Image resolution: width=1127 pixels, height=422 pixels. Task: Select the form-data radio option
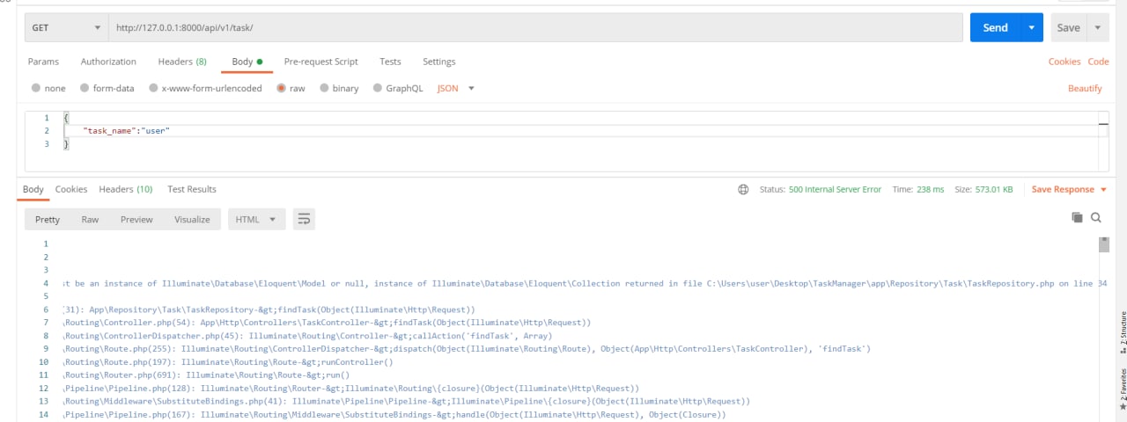pyautogui.click(x=85, y=88)
